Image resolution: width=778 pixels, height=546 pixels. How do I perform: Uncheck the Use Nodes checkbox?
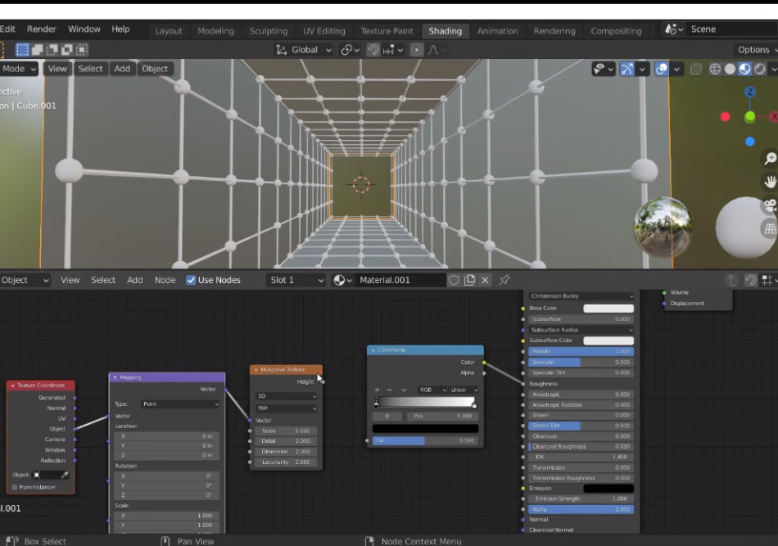coord(191,280)
